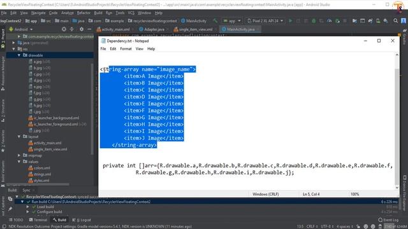Collapse the layout folder
The image size is (408, 229).
19,137
